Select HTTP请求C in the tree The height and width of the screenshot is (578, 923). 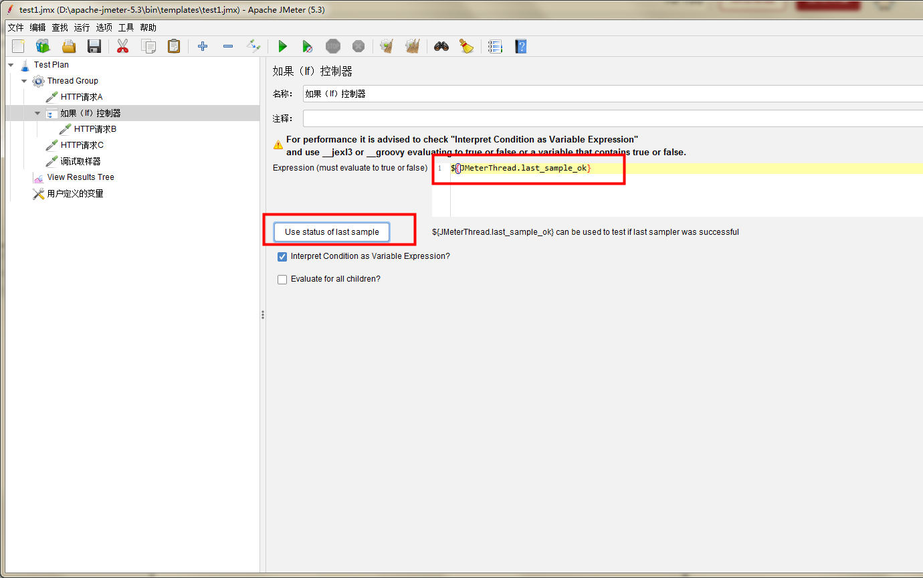click(x=82, y=145)
